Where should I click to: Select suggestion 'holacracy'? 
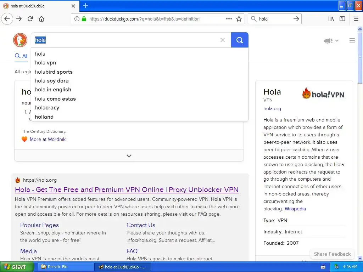pos(140,108)
